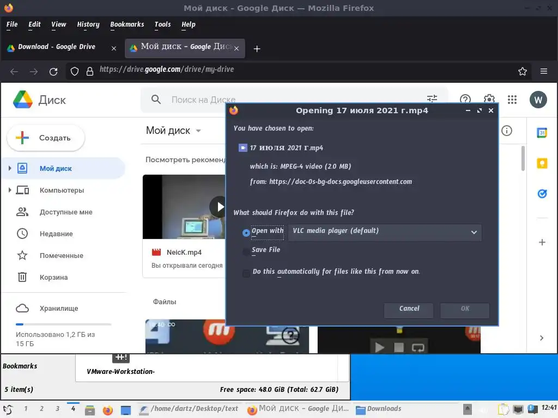Open Firefox hamburger application menu
The image size is (558, 418).
click(543, 71)
